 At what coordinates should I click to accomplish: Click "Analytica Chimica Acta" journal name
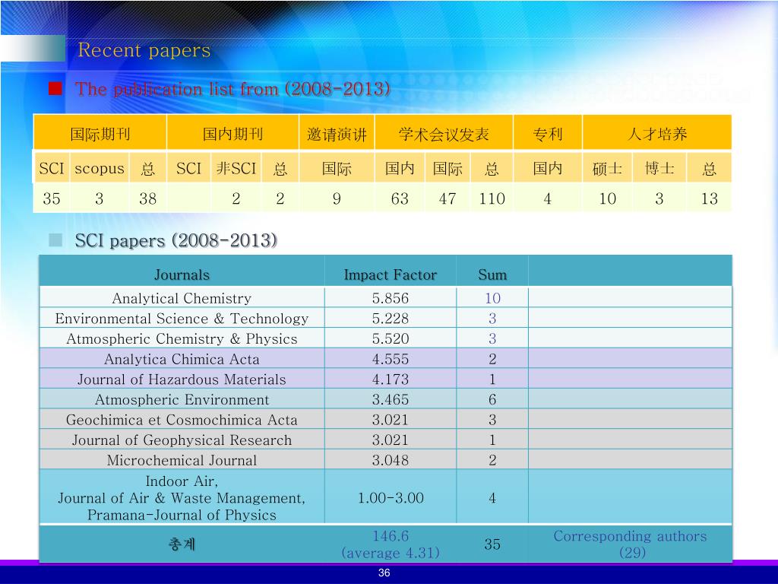[182, 359]
